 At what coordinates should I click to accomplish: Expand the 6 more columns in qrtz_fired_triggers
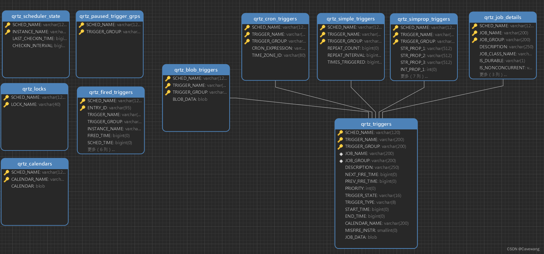pyautogui.click(x=101, y=150)
